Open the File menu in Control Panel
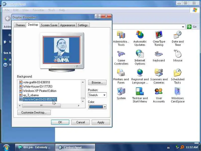The image size is (201, 151). pos(7,10)
